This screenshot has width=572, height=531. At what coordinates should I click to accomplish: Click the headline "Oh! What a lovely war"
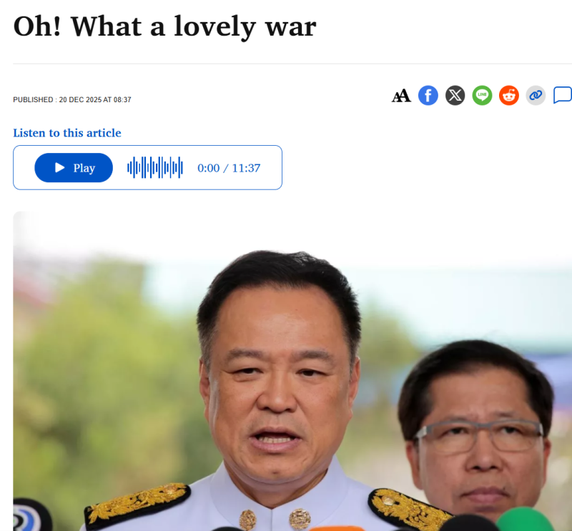point(164,26)
